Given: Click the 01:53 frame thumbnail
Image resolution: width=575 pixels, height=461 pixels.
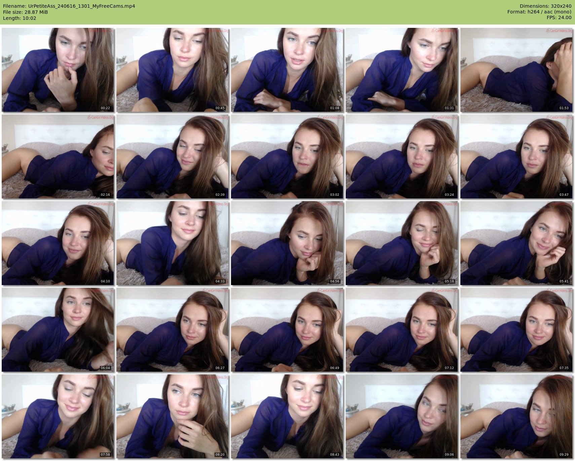Looking at the screenshot, I should tap(516, 70).
